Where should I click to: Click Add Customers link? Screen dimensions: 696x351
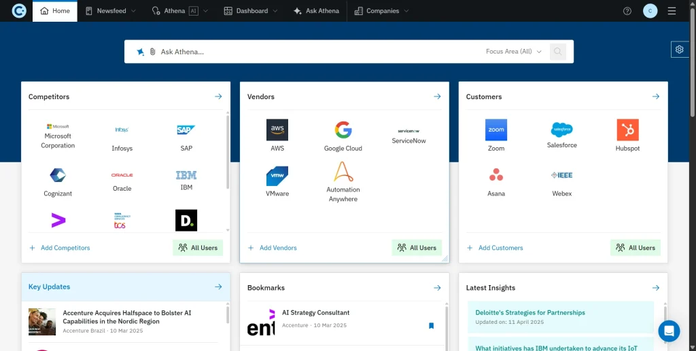(x=495, y=248)
